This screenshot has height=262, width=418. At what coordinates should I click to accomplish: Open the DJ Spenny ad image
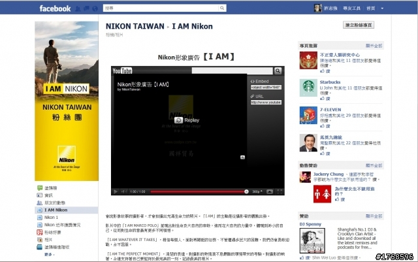pyautogui.click(x=312, y=240)
